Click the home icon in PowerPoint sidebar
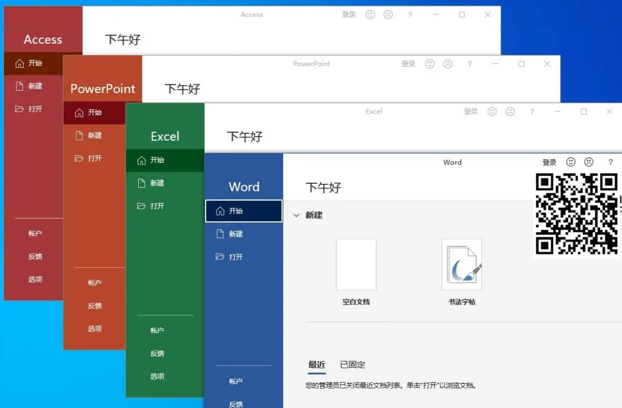 79,113
